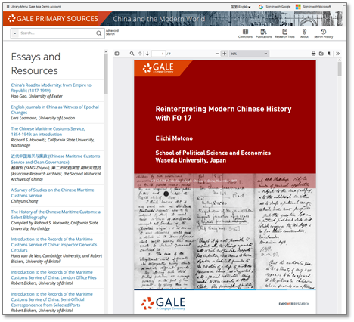Viewport: 354px width, 322px height.
Task: Open Customs Service and Clean Governance essay
Action: 55,159
